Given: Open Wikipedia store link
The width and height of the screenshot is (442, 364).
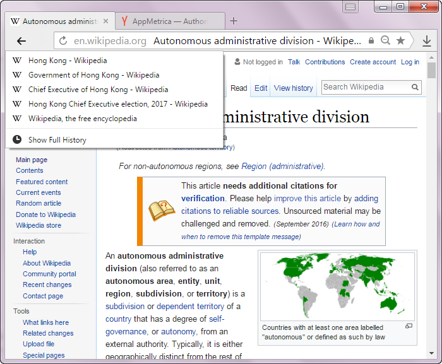Looking at the screenshot, I should pos(39,225).
